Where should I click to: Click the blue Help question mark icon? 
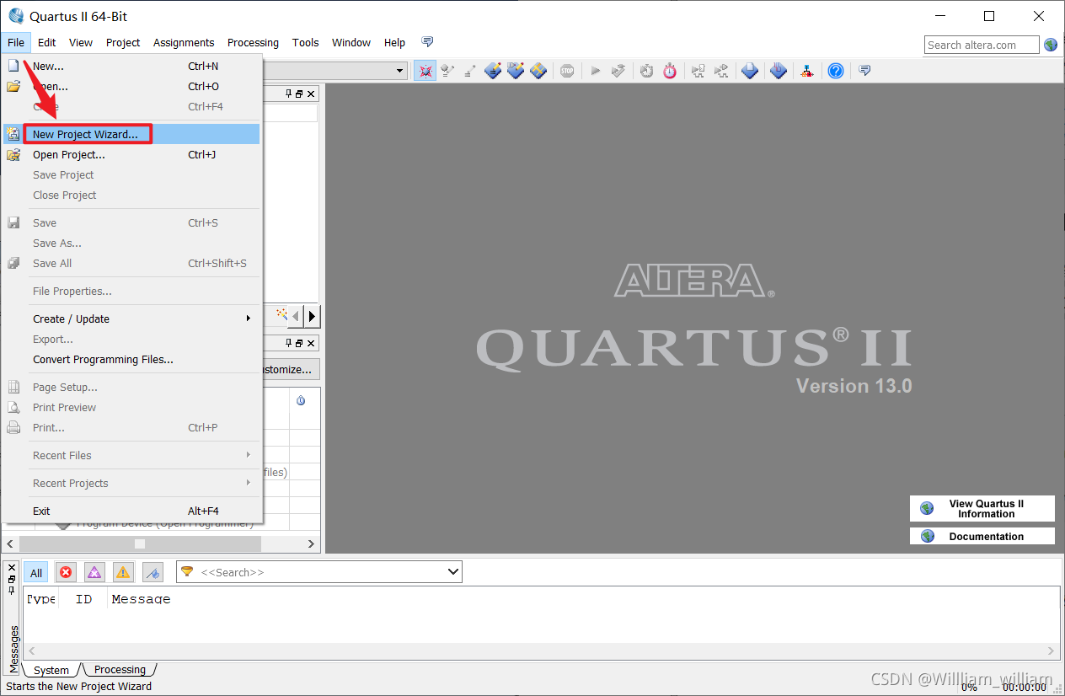(835, 71)
